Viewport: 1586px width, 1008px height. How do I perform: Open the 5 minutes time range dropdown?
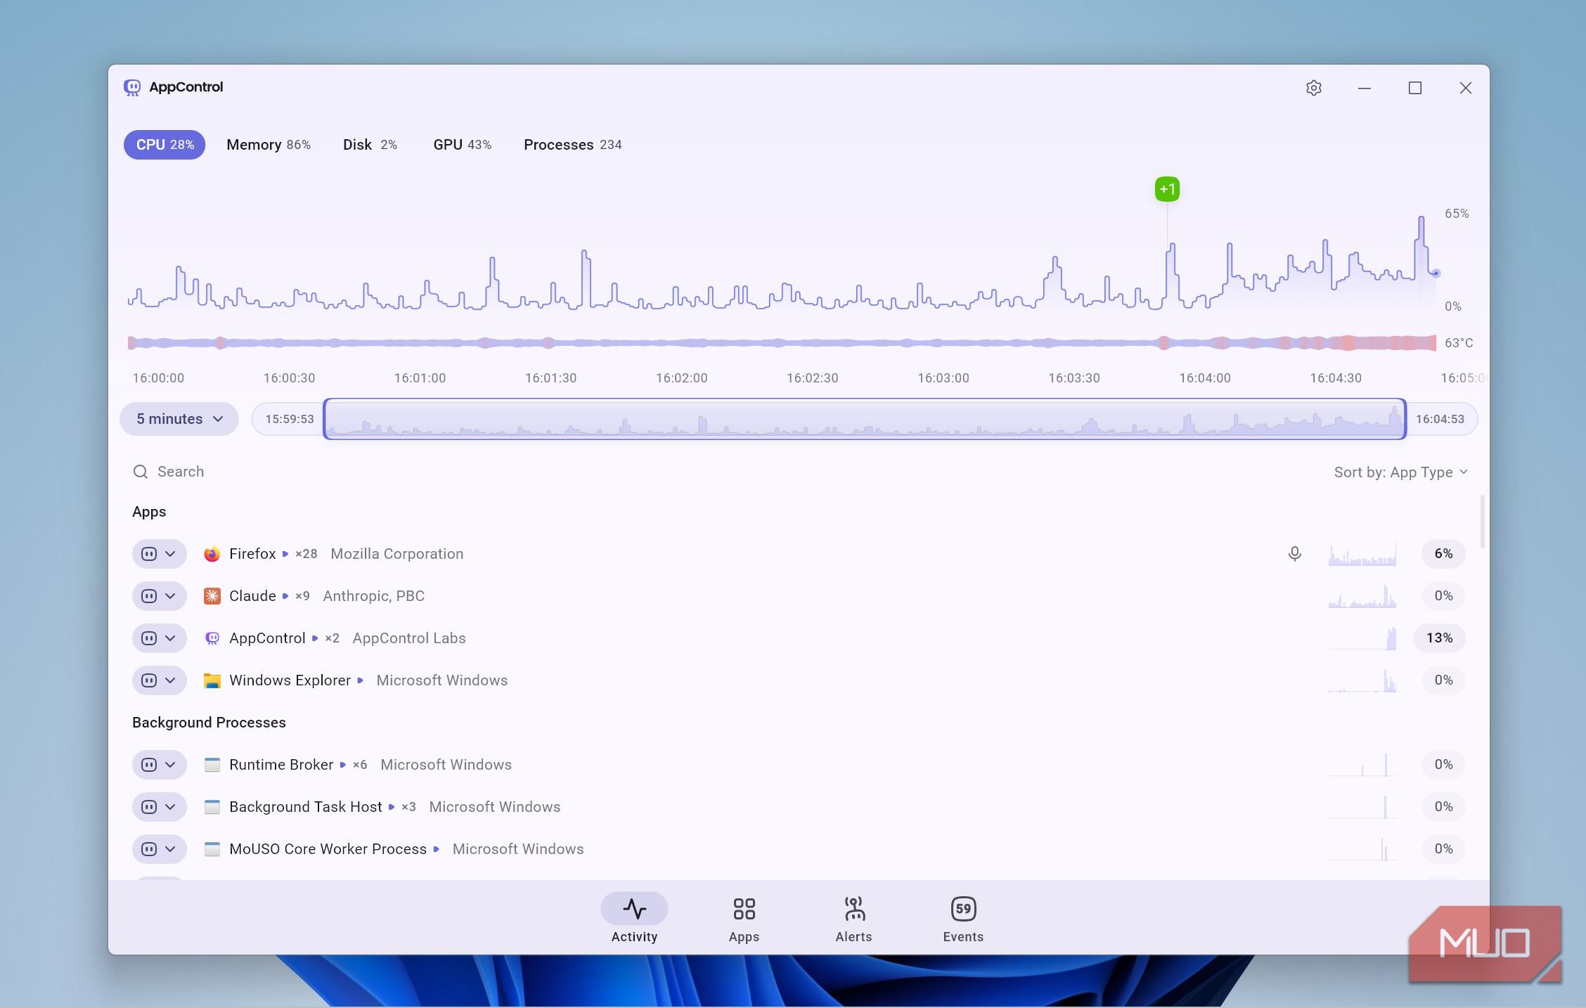pos(179,419)
